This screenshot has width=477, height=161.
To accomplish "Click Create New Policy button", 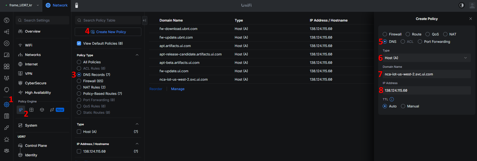I will pyautogui.click(x=108, y=32).
